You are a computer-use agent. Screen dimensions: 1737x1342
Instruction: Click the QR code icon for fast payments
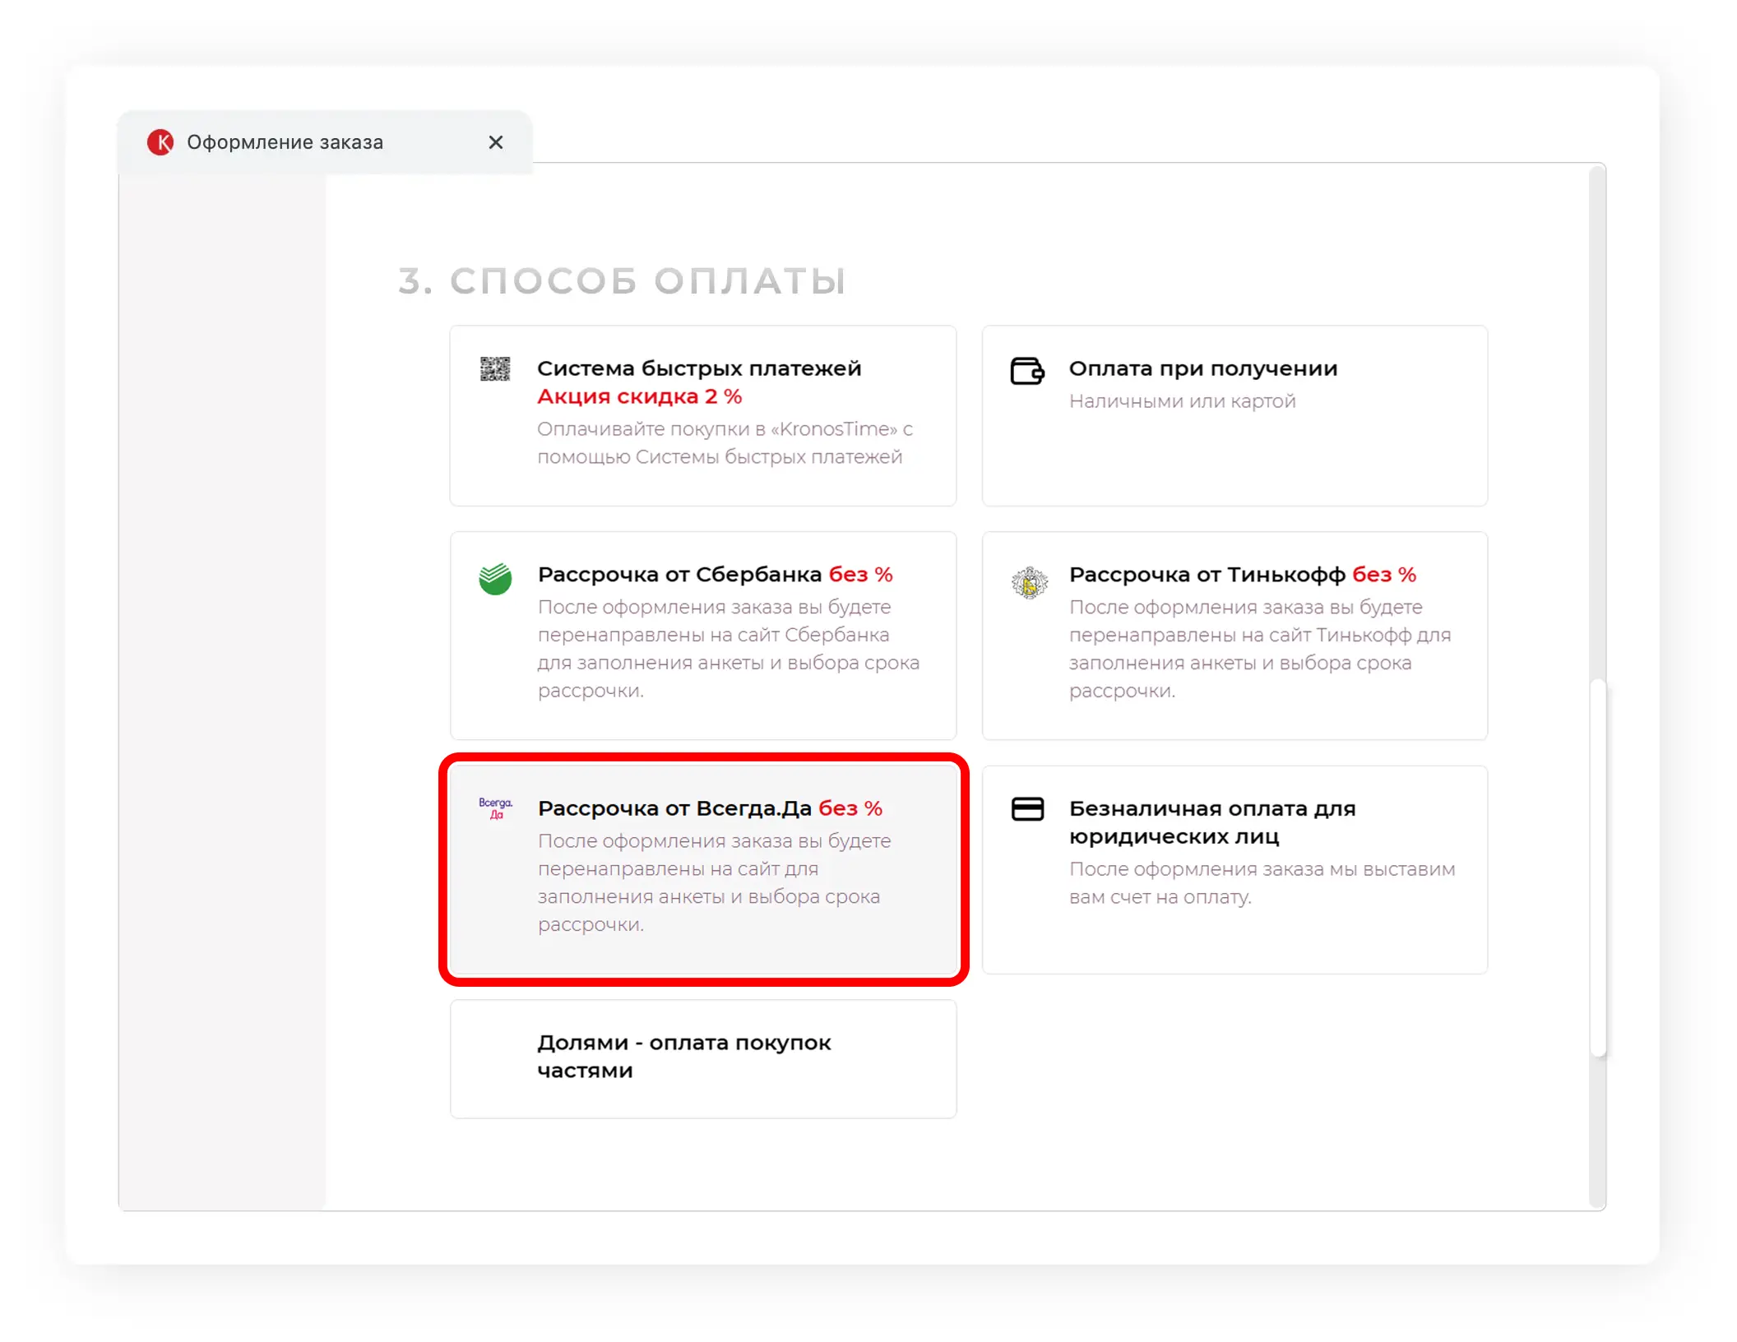[495, 369]
